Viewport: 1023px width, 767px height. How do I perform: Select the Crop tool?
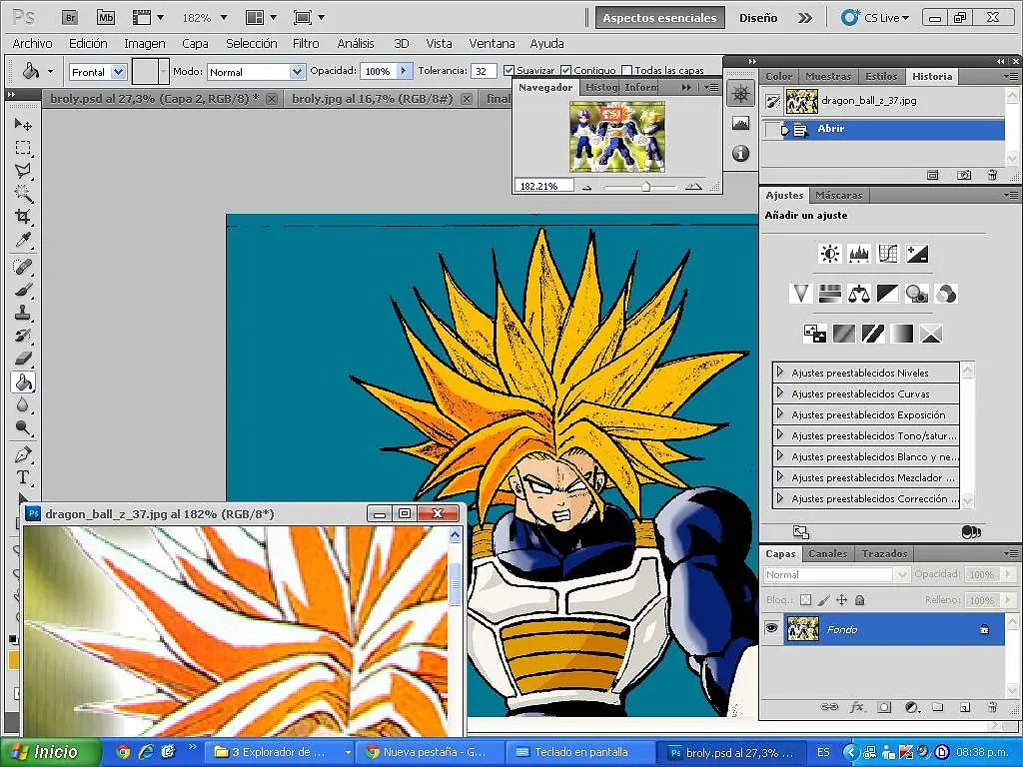(x=23, y=217)
